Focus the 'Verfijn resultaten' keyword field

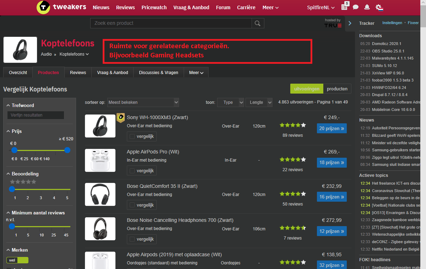coord(36,115)
